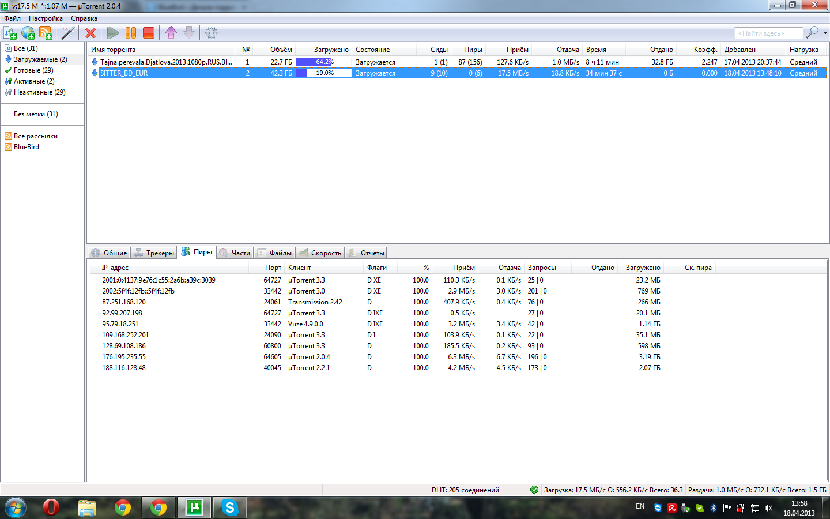Open Opera from the taskbar
The height and width of the screenshot is (519, 830).
coord(51,507)
